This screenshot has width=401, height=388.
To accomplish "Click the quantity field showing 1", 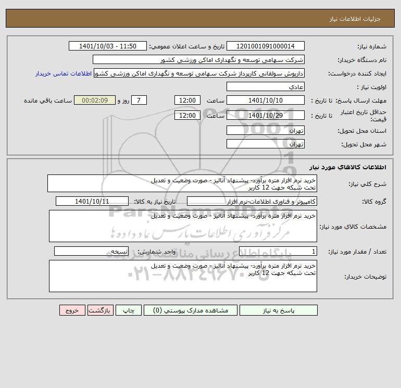I will click(278, 251).
